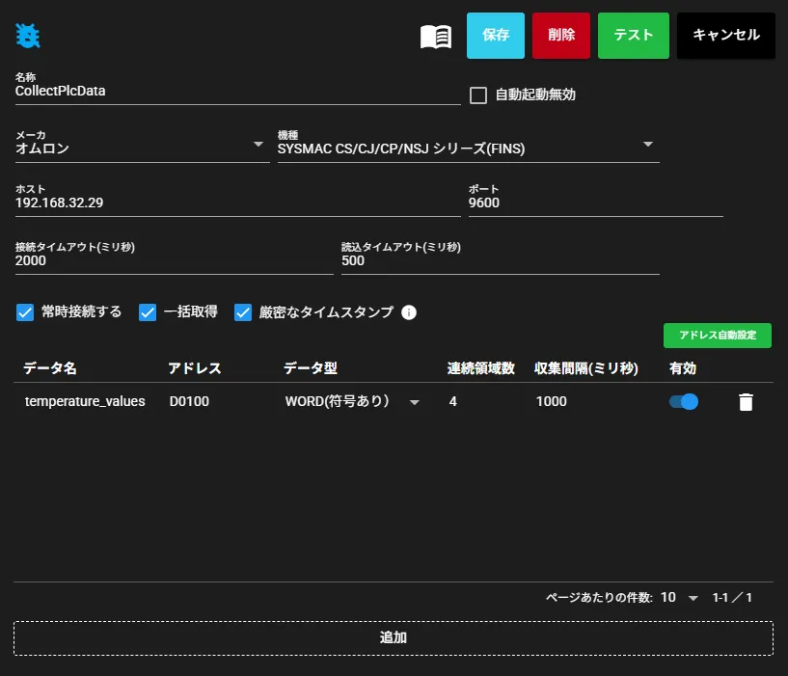Click the 保存 save button
Viewport: 788px width, 676px height.
496,35
